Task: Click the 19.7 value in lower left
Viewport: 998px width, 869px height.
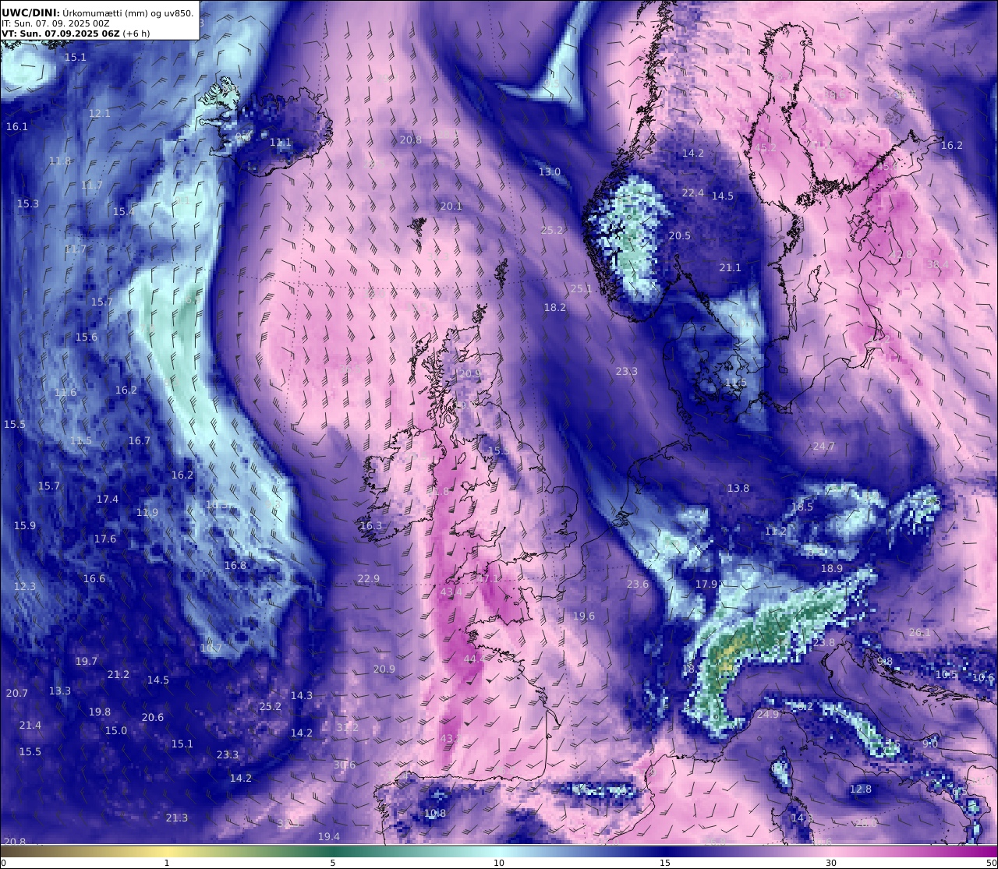Action: pyautogui.click(x=87, y=661)
